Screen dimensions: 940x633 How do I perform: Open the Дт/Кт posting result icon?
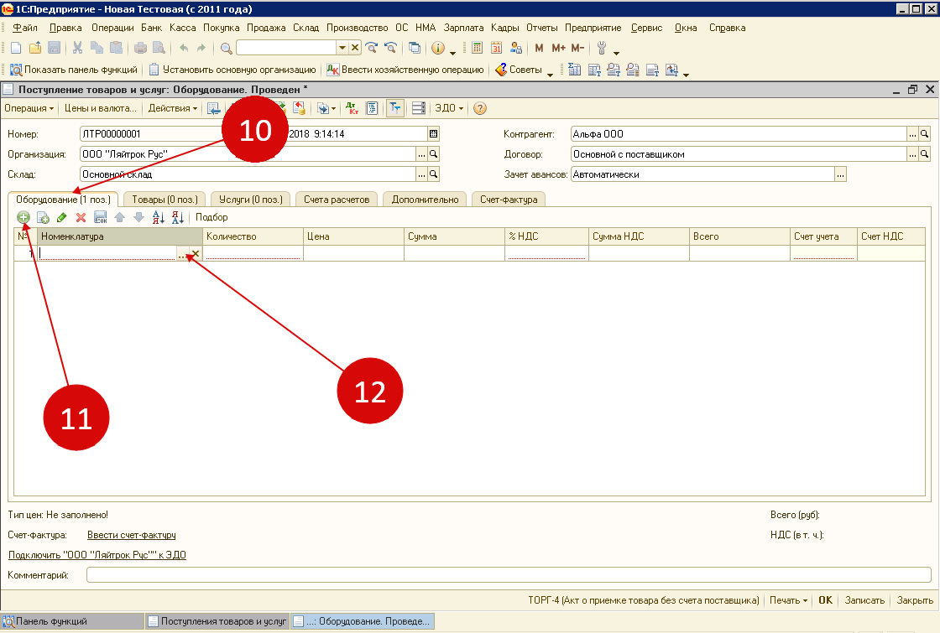pos(352,108)
